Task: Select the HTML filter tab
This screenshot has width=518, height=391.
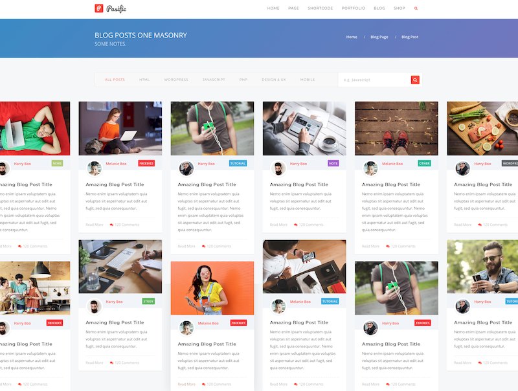Action: pos(144,80)
